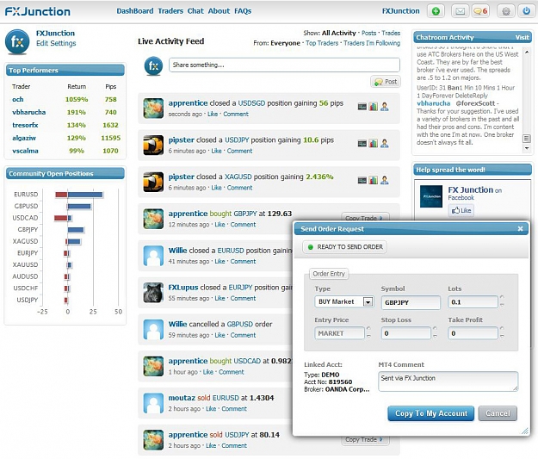Viewport: 538px width, 459px height.
Task: Open the DashBoard menu item
Action: pyautogui.click(x=135, y=11)
